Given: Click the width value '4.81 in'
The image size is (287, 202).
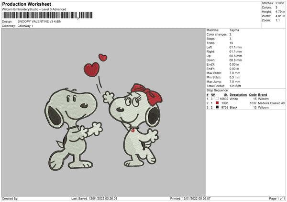Looking at the screenshot, I should point(280,16).
